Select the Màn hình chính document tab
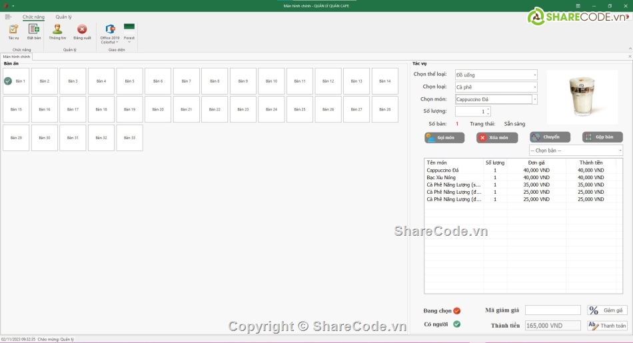The image size is (633, 343). coord(16,57)
